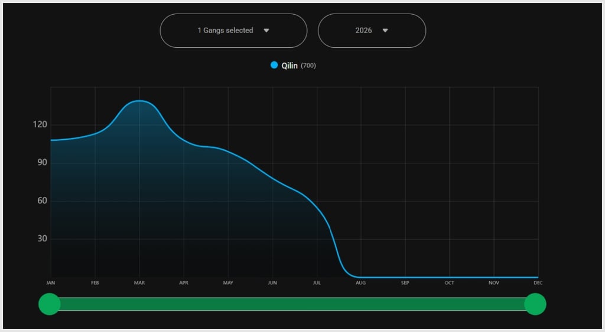The height and width of the screenshot is (332, 605).
Task: Click the APR axis label
Action: [x=184, y=282]
